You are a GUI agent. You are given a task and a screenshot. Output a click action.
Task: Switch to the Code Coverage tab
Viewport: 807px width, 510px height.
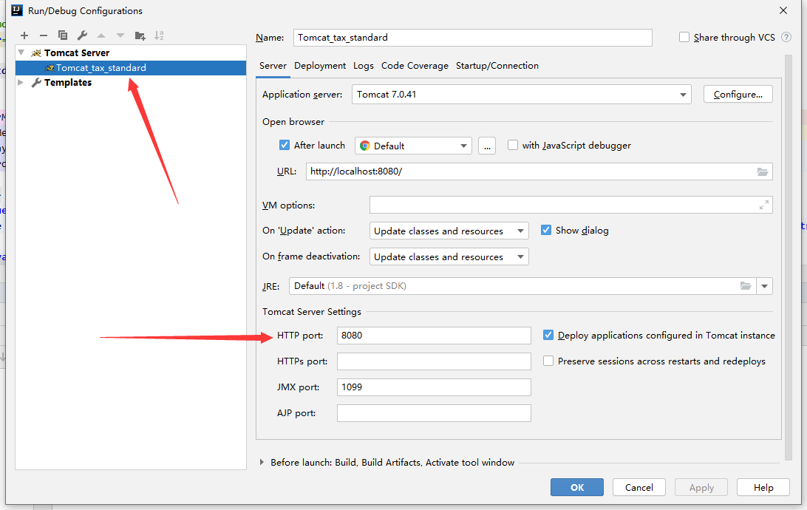415,66
